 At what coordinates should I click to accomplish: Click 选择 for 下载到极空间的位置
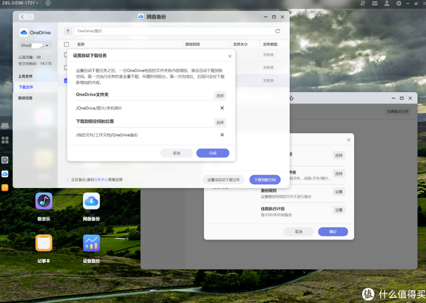(220, 123)
